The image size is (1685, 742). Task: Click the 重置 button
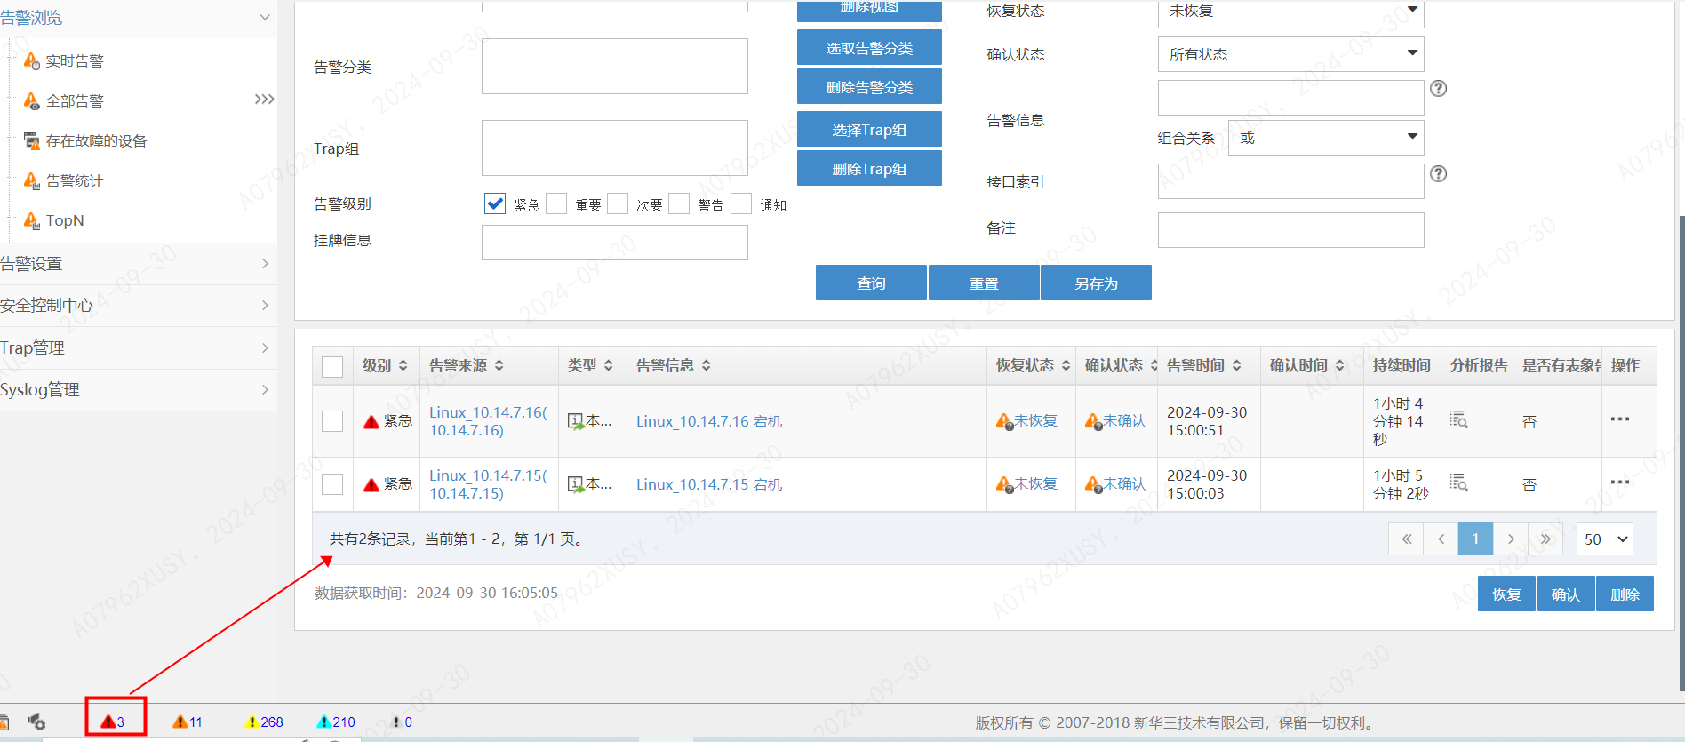(x=984, y=283)
